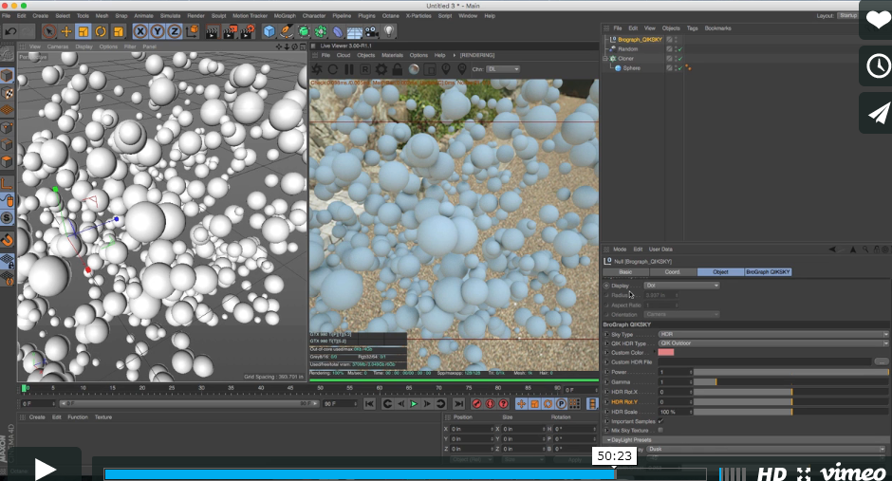This screenshot has width=892, height=481.
Task: Restart Octane render (circular arrow)
Action: 333,69
